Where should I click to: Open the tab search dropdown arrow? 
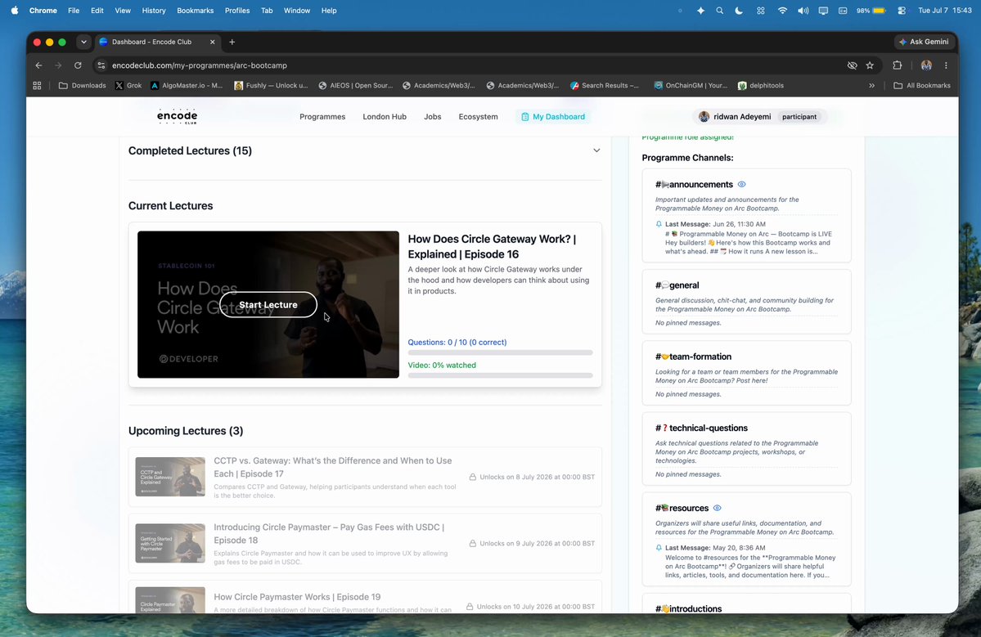(x=83, y=42)
